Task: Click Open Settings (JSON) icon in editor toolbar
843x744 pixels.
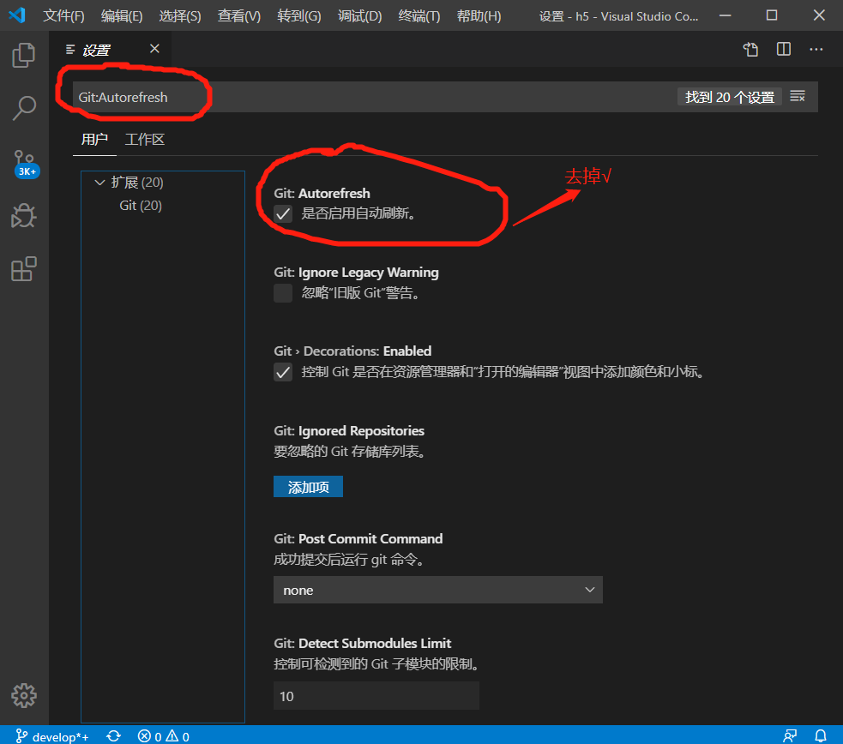Action: [x=750, y=50]
